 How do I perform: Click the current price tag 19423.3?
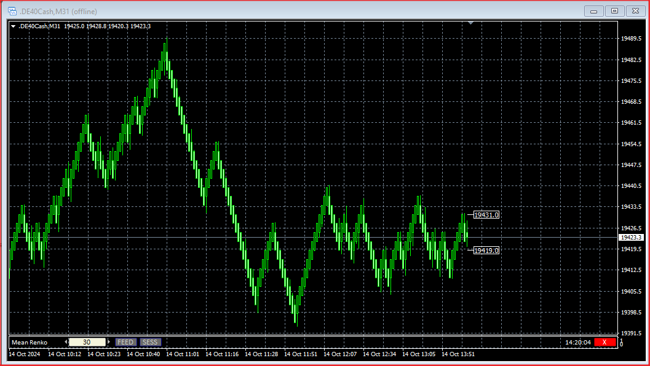(631, 237)
